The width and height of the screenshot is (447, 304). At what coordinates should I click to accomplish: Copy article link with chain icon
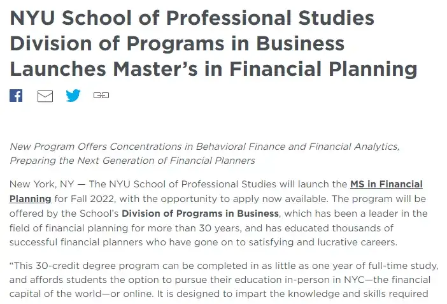coord(101,96)
